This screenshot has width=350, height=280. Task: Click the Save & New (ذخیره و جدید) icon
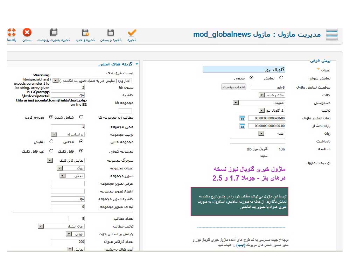click(x=85, y=33)
